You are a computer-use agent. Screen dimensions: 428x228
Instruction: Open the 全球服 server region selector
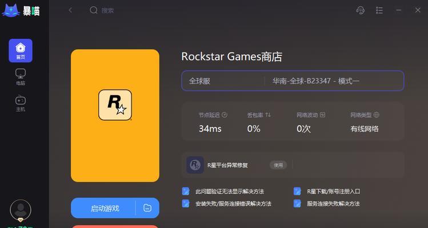(223, 81)
